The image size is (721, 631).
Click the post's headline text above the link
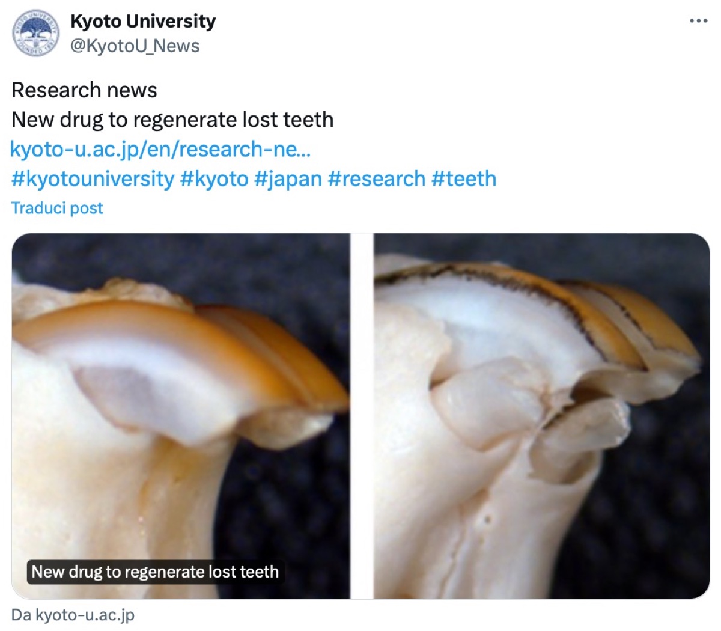172,120
